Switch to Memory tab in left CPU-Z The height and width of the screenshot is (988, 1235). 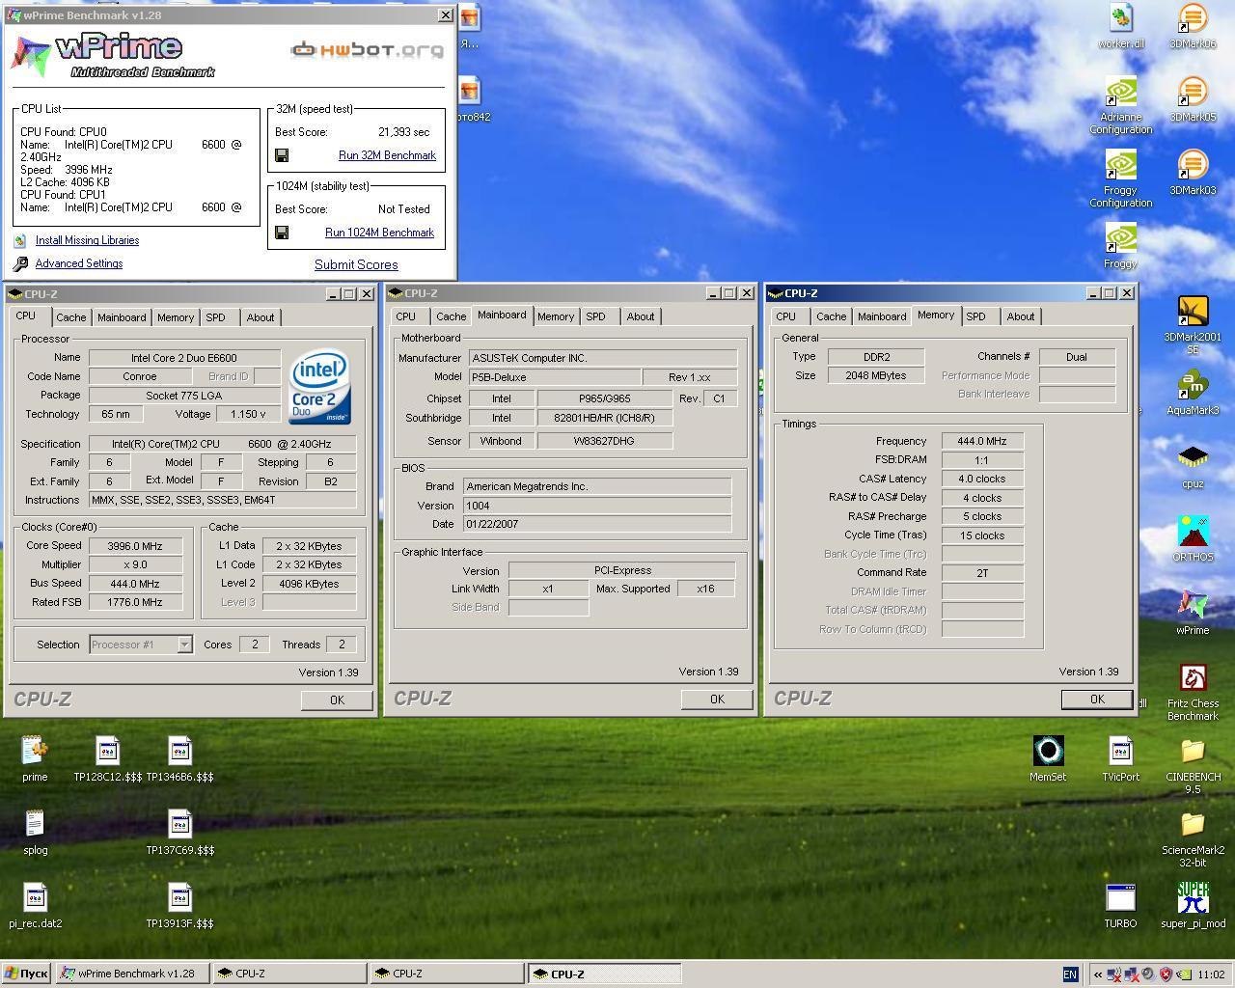pyautogui.click(x=176, y=317)
